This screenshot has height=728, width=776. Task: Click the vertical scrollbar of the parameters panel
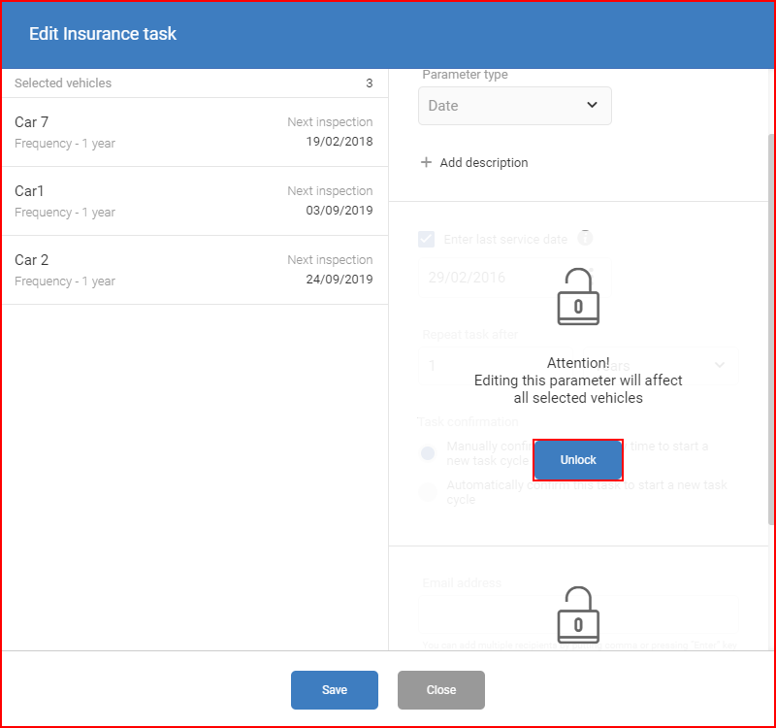point(771,329)
